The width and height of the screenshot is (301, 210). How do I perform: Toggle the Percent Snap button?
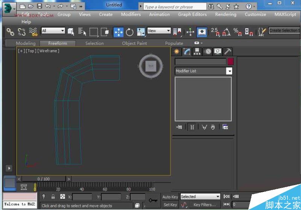point(238,32)
